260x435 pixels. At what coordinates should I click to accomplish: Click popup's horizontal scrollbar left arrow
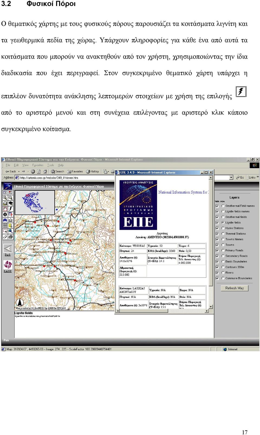[x=117, y=311]
